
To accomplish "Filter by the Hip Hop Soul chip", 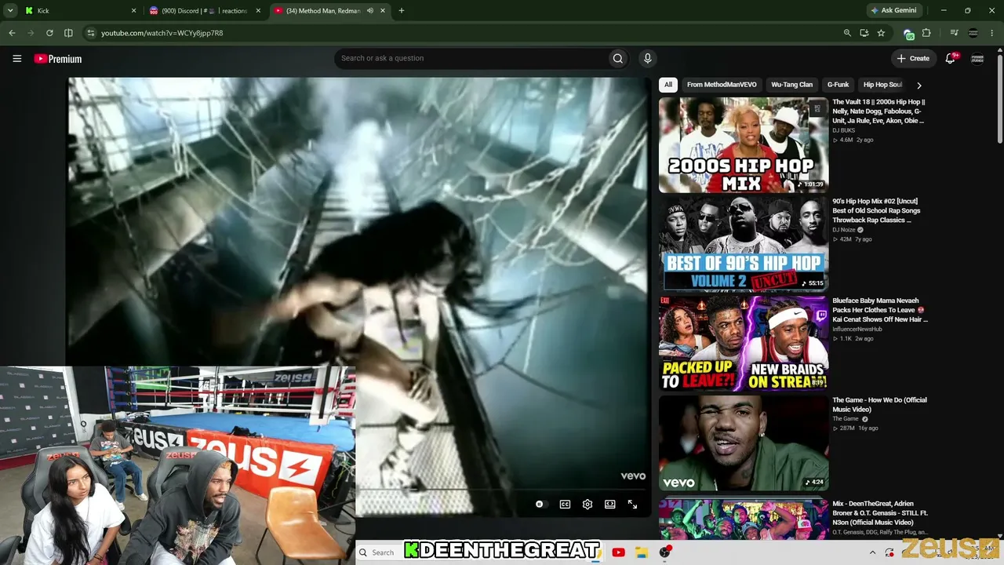I will coord(882,85).
